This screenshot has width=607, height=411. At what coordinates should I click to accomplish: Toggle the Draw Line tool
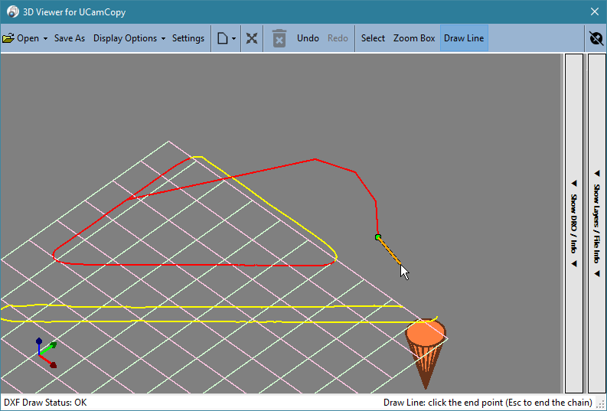(464, 38)
